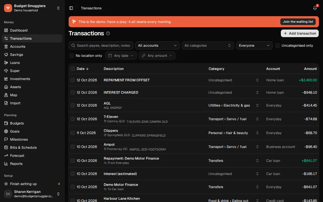This screenshot has height=202, width=323.
Task: Click the Map pin icon
Action: tap(6, 95)
